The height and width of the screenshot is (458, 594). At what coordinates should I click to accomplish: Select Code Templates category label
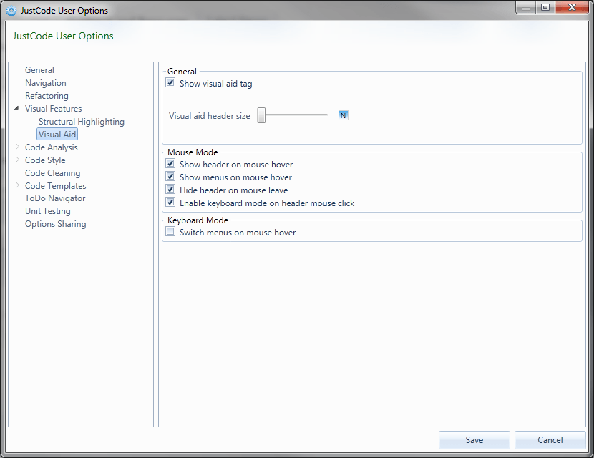55,186
